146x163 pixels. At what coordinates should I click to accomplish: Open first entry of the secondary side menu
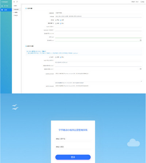pos(15,6)
